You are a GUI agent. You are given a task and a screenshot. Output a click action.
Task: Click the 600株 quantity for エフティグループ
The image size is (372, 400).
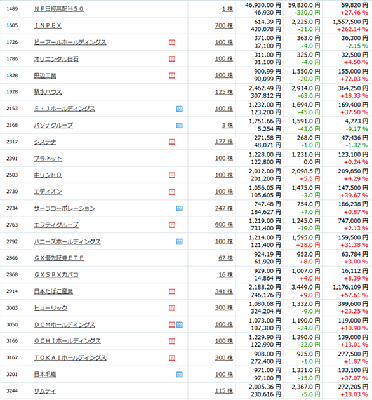tap(223, 225)
